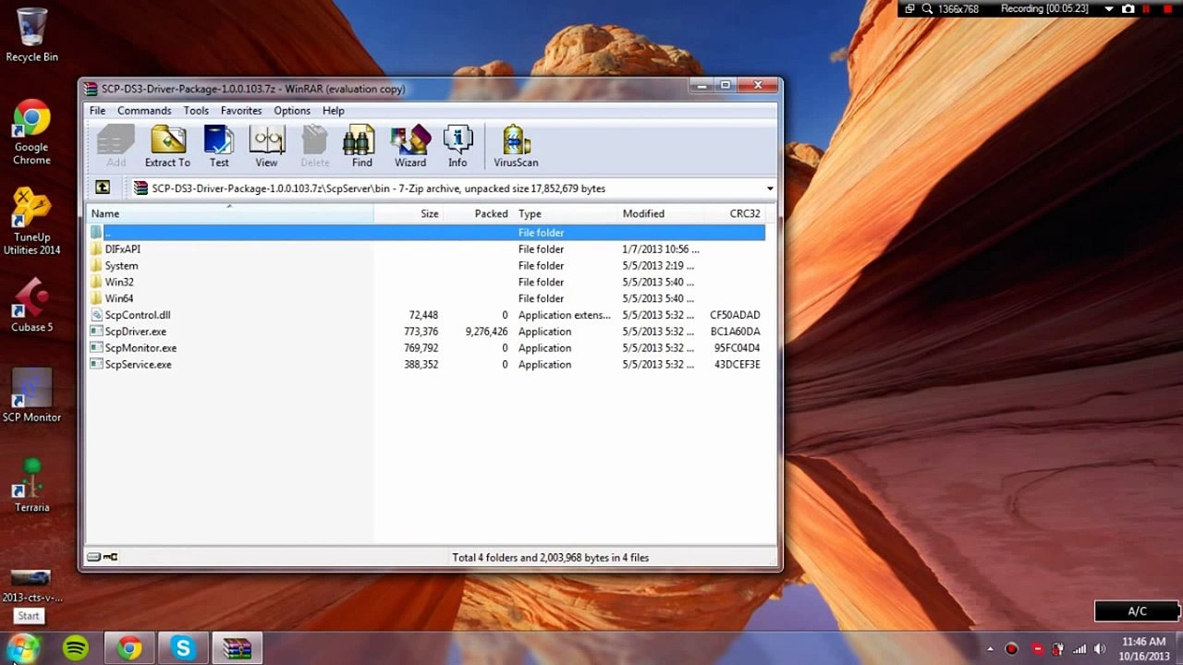The image size is (1183, 665).
Task: Open Skype from the taskbar
Action: click(x=183, y=648)
